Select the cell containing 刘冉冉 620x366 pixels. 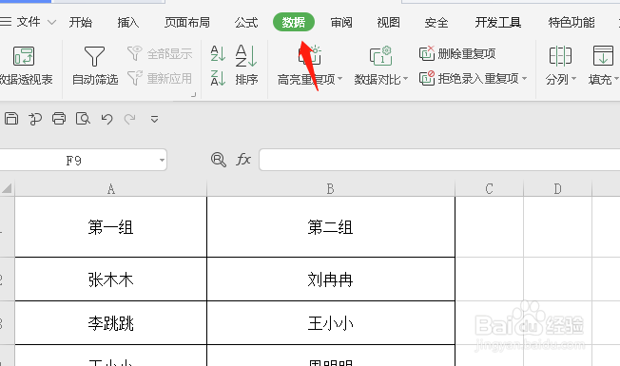tap(331, 279)
